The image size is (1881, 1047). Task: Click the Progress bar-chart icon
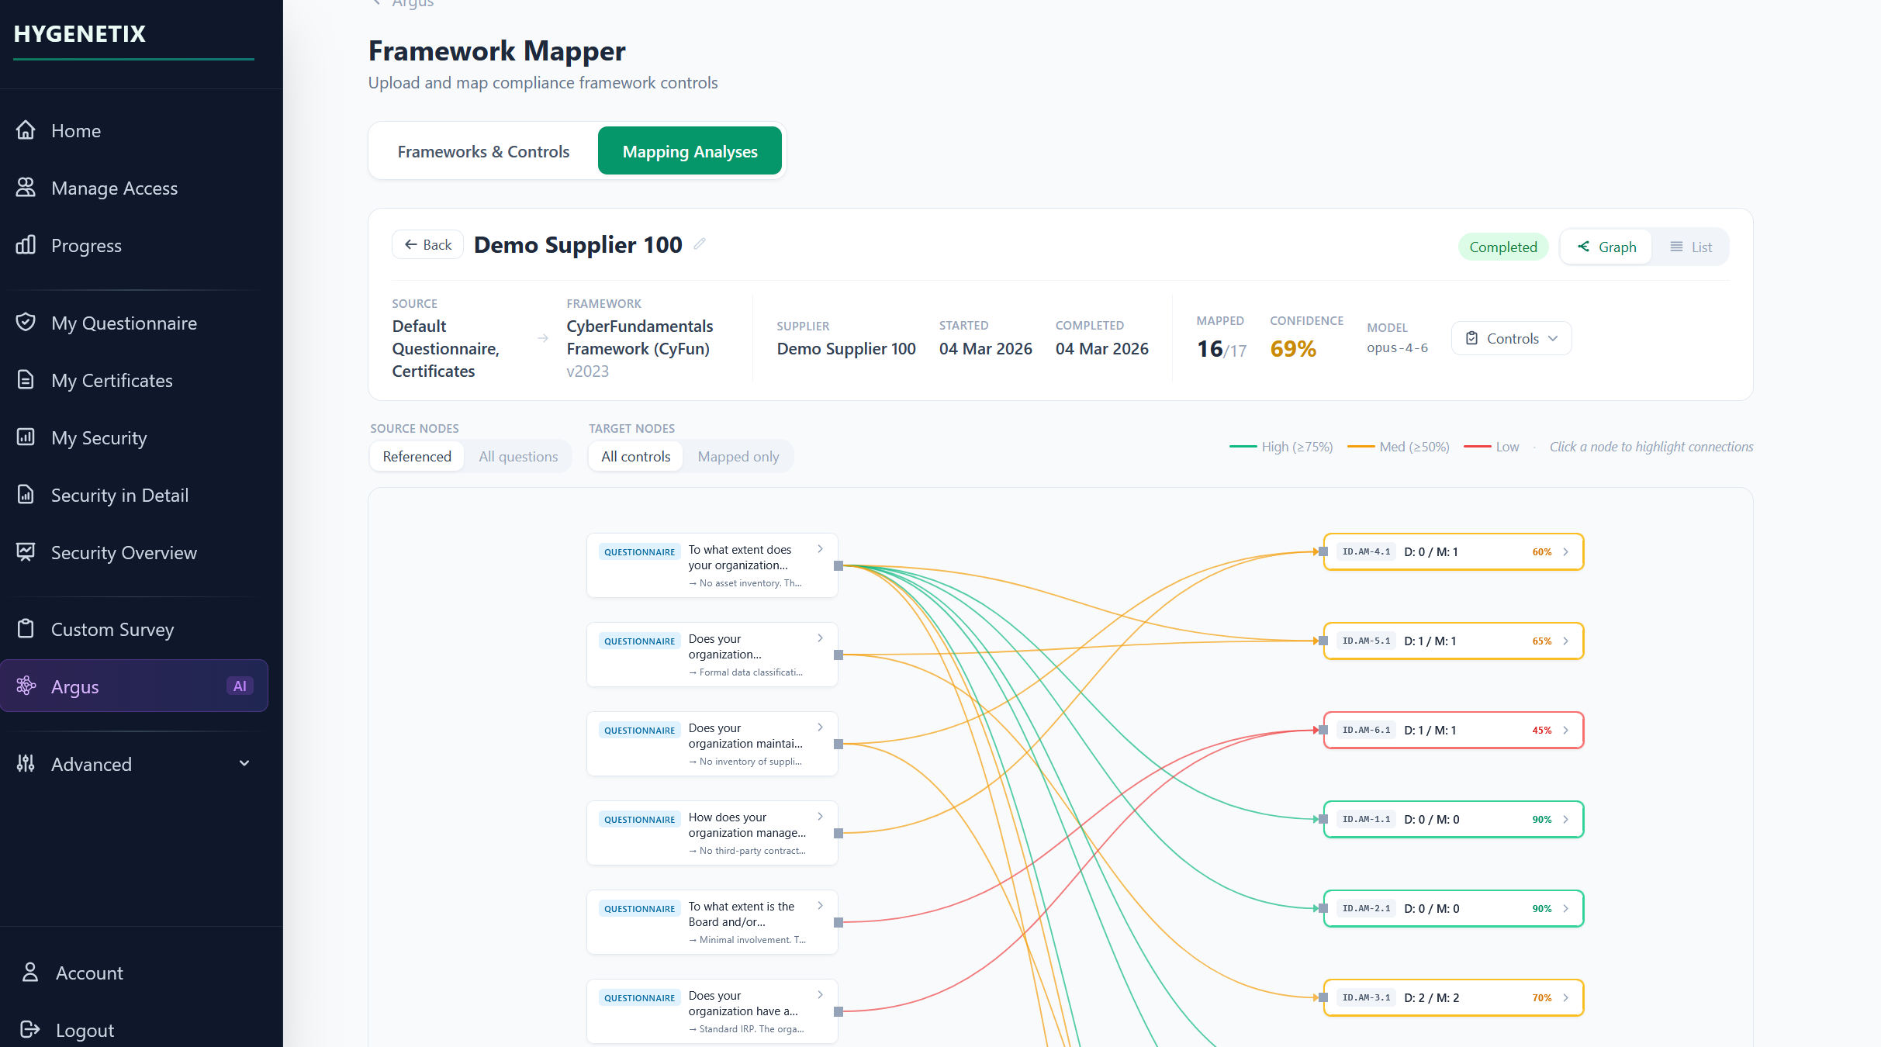pos(26,245)
